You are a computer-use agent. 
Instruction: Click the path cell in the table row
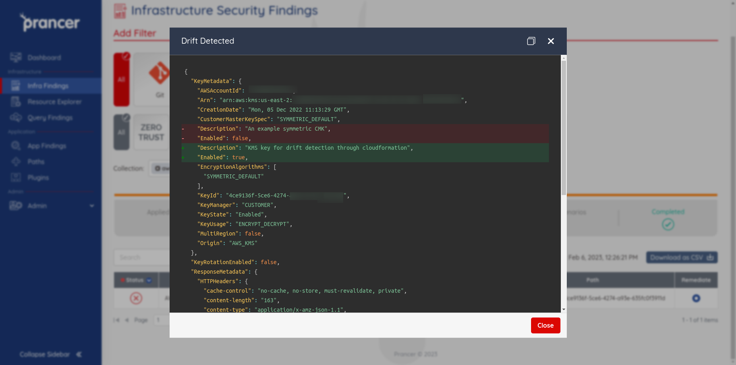616,298
